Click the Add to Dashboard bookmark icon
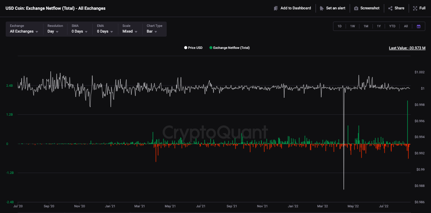 (x=276, y=8)
